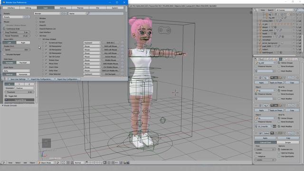Select Right for Select With
The width and height of the screenshot is (304, 171).
point(23,43)
